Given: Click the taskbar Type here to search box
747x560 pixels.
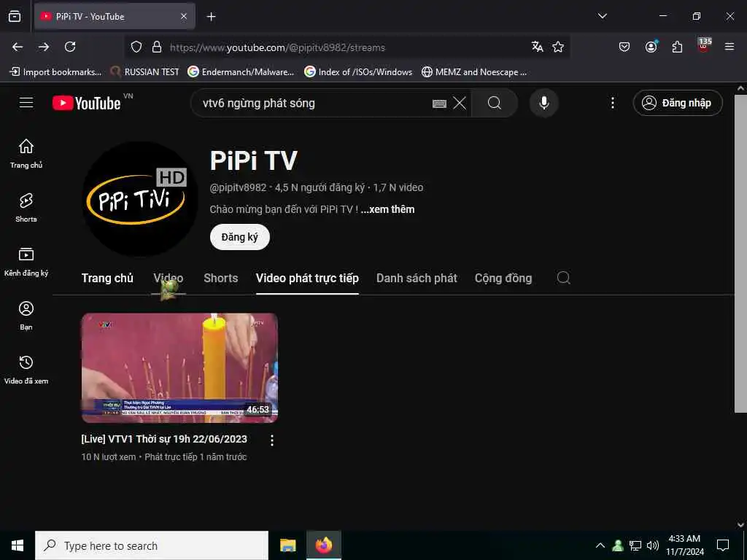Looking at the screenshot, I should pyautogui.click(x=152, y=545).
